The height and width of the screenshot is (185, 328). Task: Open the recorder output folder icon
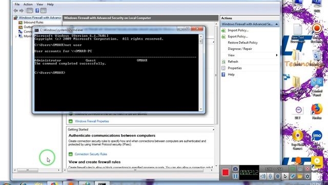click(300, 176)
